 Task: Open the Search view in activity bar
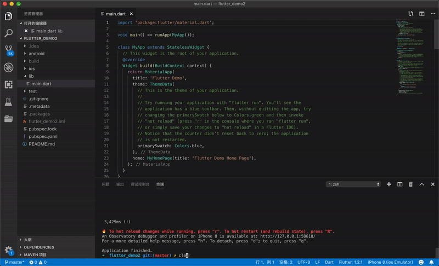[x=9, y=33]
